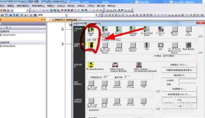
Task: Pin the navigation pane
Action: click(x=42, y=19)
